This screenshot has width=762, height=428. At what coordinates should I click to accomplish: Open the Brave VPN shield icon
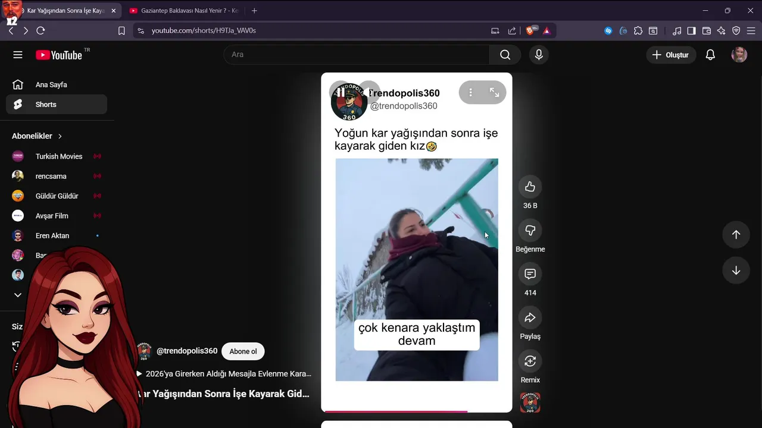(x=736, y=30)
